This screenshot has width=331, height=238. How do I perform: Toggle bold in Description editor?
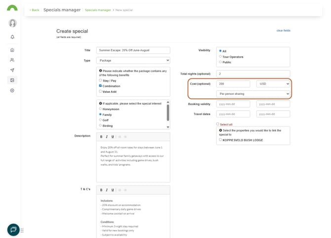click(101, 137)
